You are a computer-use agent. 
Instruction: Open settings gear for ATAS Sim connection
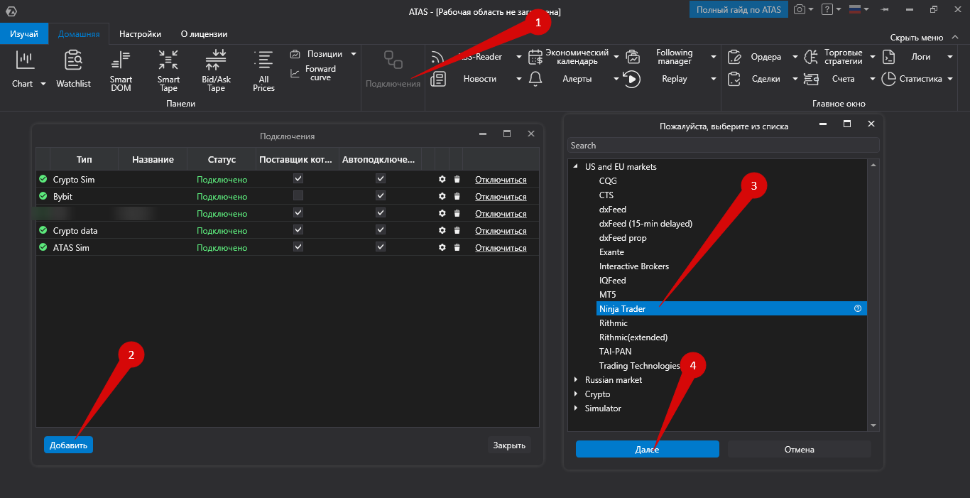point(442,248)
